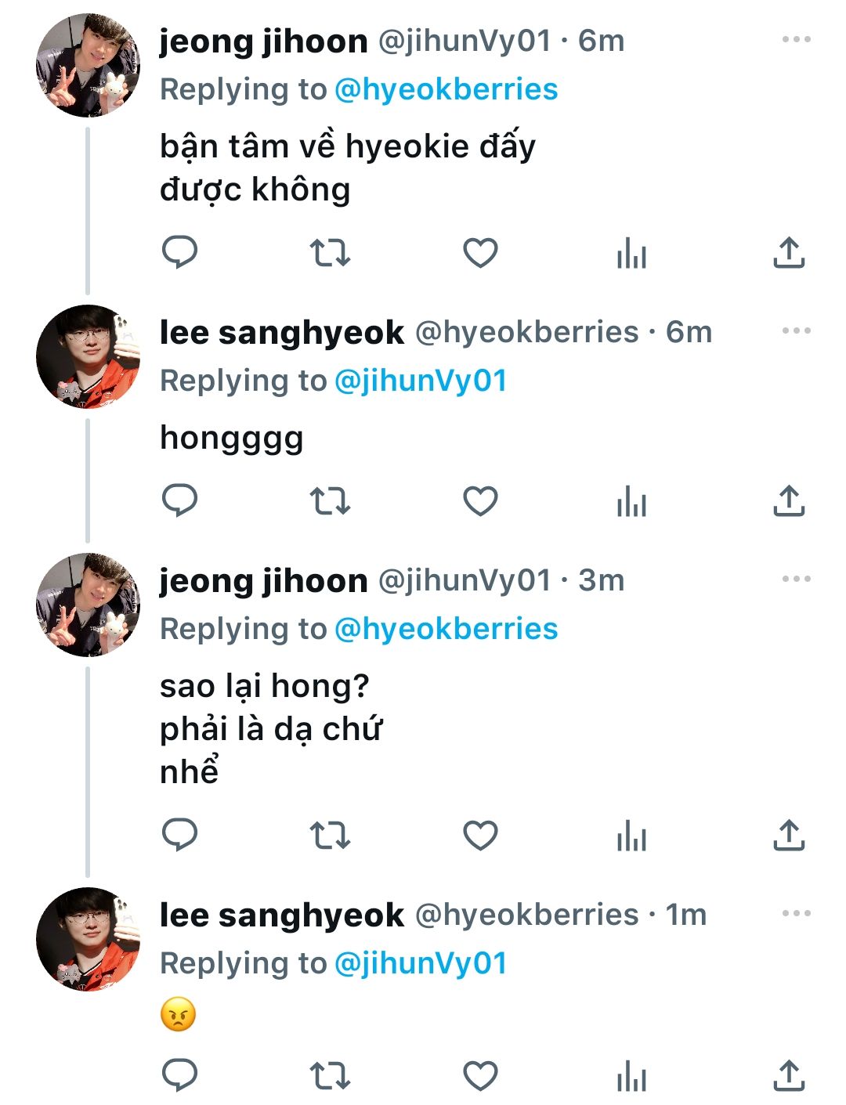Open lee sanghyeok's name on the 1m tweet
846x1105 pixels.
pos(281,915)
